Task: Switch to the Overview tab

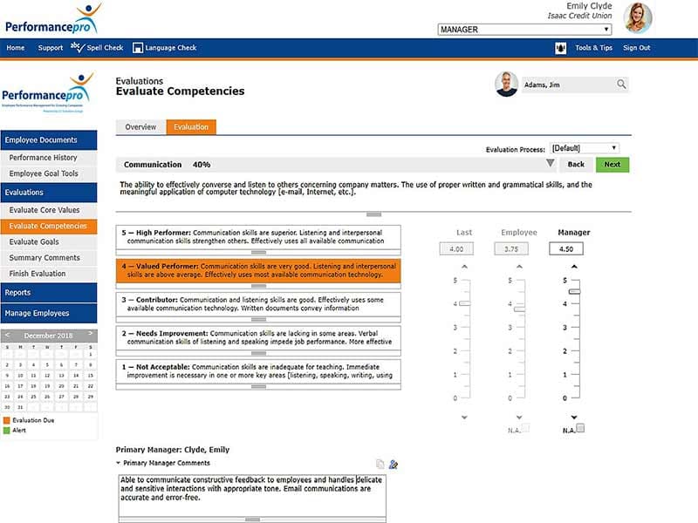Action: (x=140, y=126)
